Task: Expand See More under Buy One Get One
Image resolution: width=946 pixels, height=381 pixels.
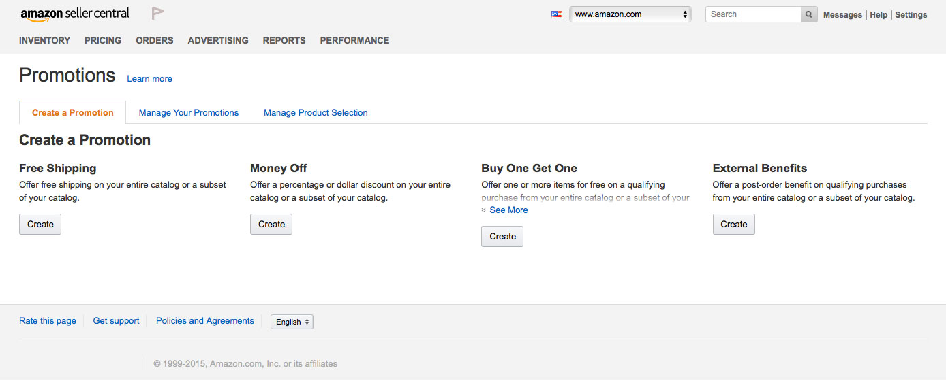Action: [504, 210]
